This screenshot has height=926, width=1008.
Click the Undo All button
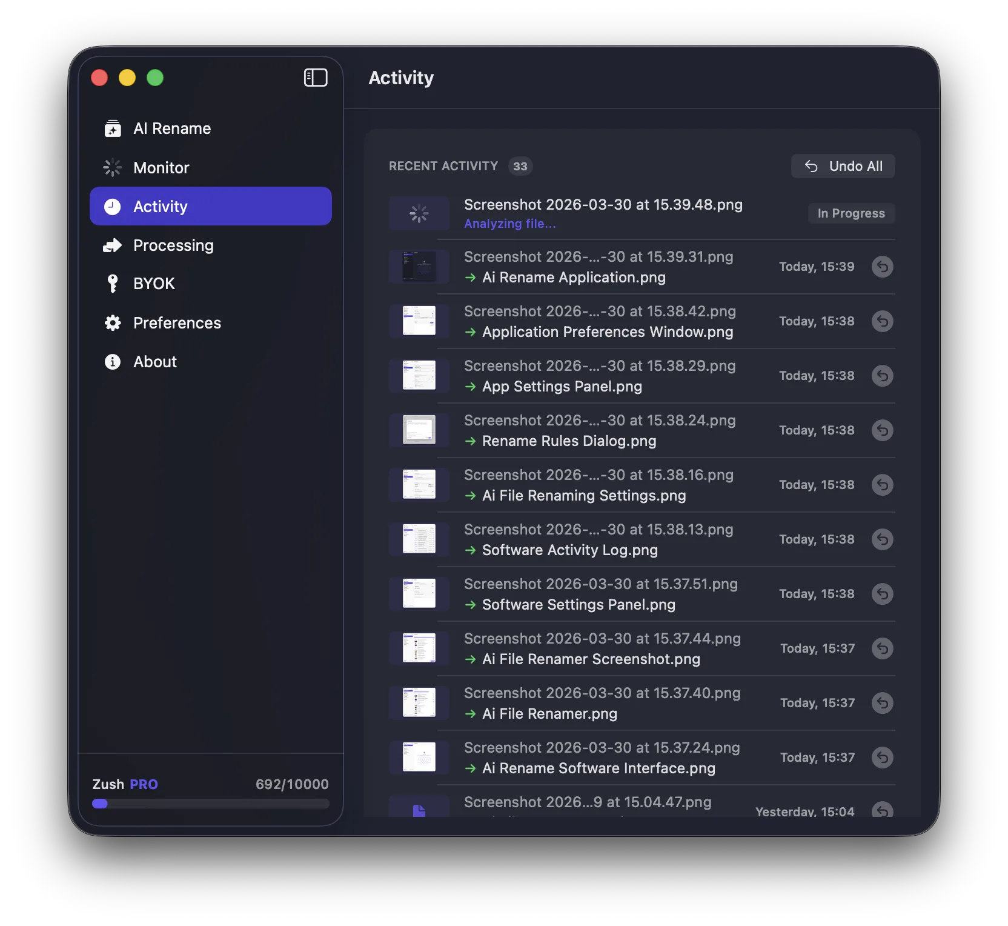click(843, 165)
